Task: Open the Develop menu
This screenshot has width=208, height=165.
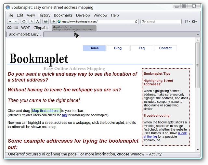Action: coord(83,15)
